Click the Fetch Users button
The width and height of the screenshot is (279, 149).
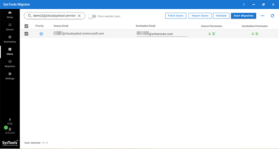tap(176, 16)
